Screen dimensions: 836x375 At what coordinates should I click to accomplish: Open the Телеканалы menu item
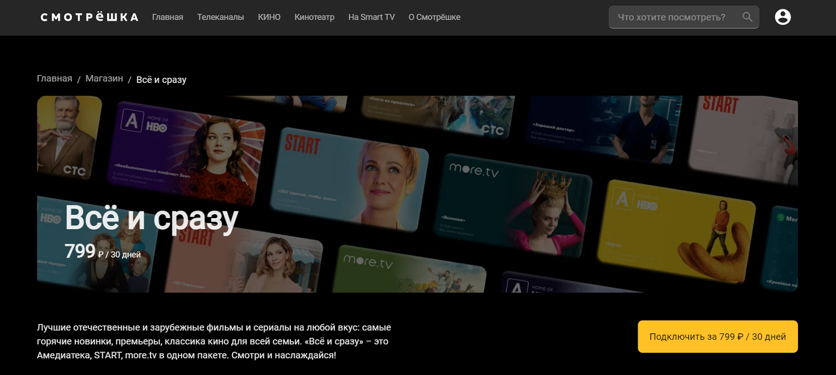click(221, 17)
